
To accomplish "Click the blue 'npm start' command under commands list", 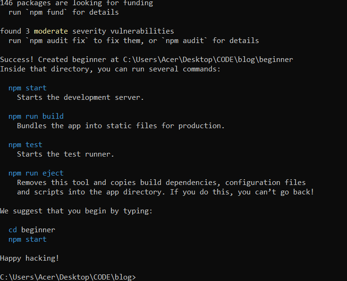I will click(27, 88).
